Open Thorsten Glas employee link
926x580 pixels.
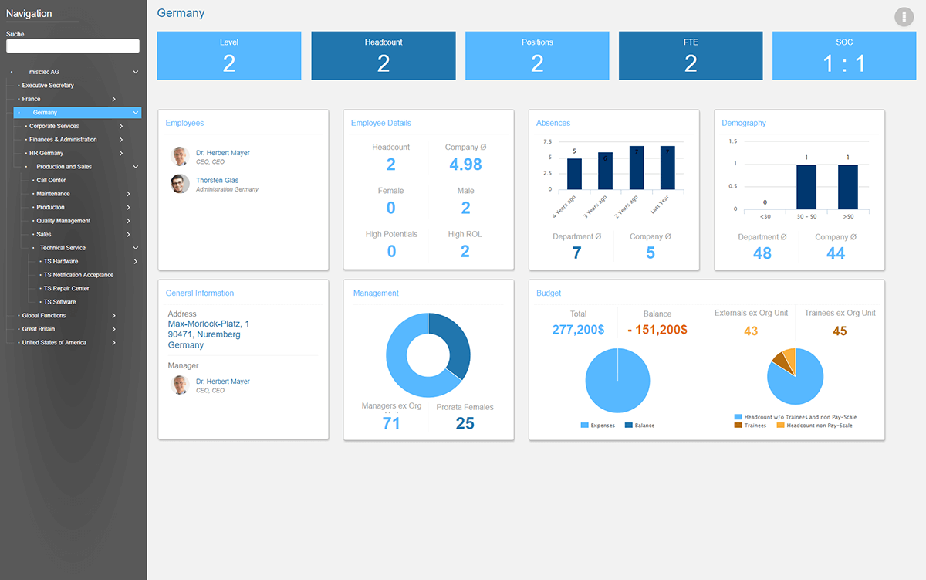217,181
